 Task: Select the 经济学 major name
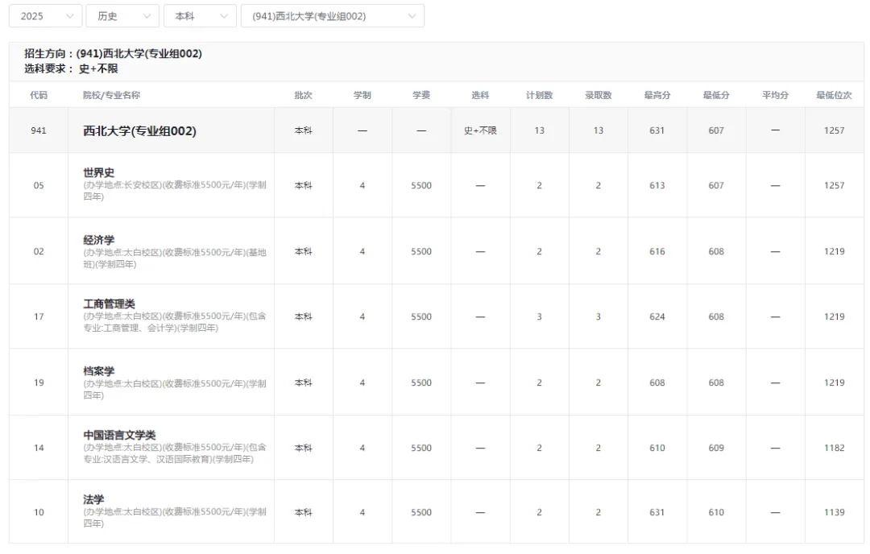(99, 240)
